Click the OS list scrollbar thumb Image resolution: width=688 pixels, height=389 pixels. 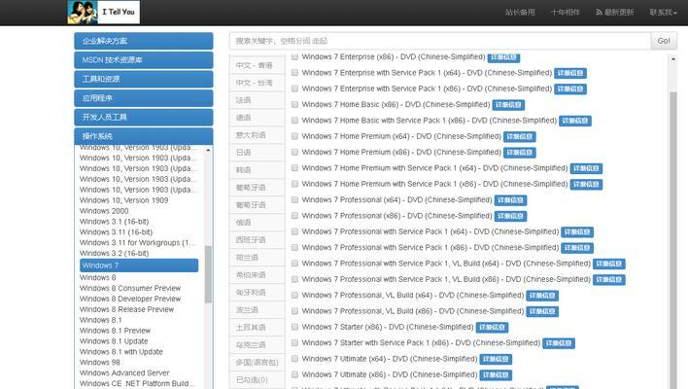tap(208, 274)
